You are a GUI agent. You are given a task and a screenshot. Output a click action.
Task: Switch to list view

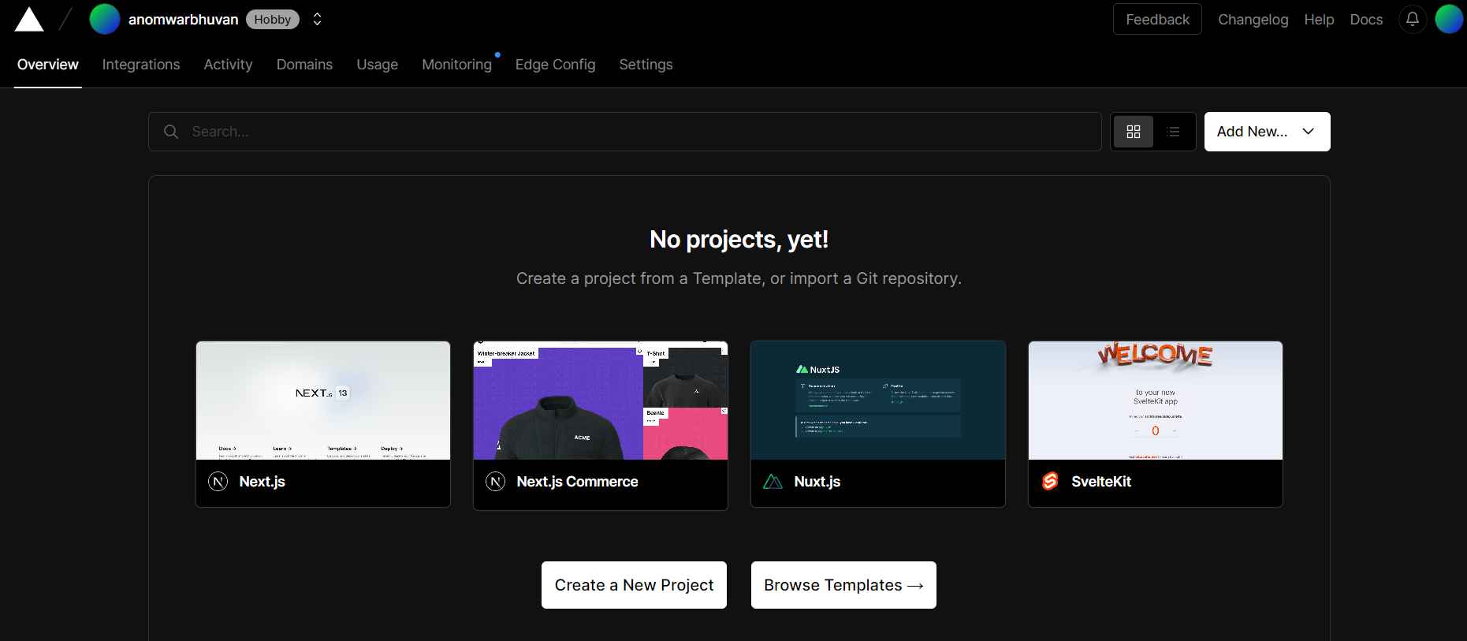1174,132
